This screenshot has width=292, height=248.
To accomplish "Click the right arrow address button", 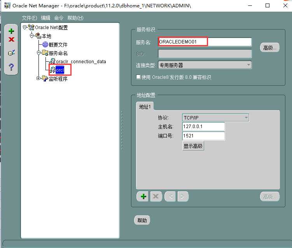I will pos(183,196).
